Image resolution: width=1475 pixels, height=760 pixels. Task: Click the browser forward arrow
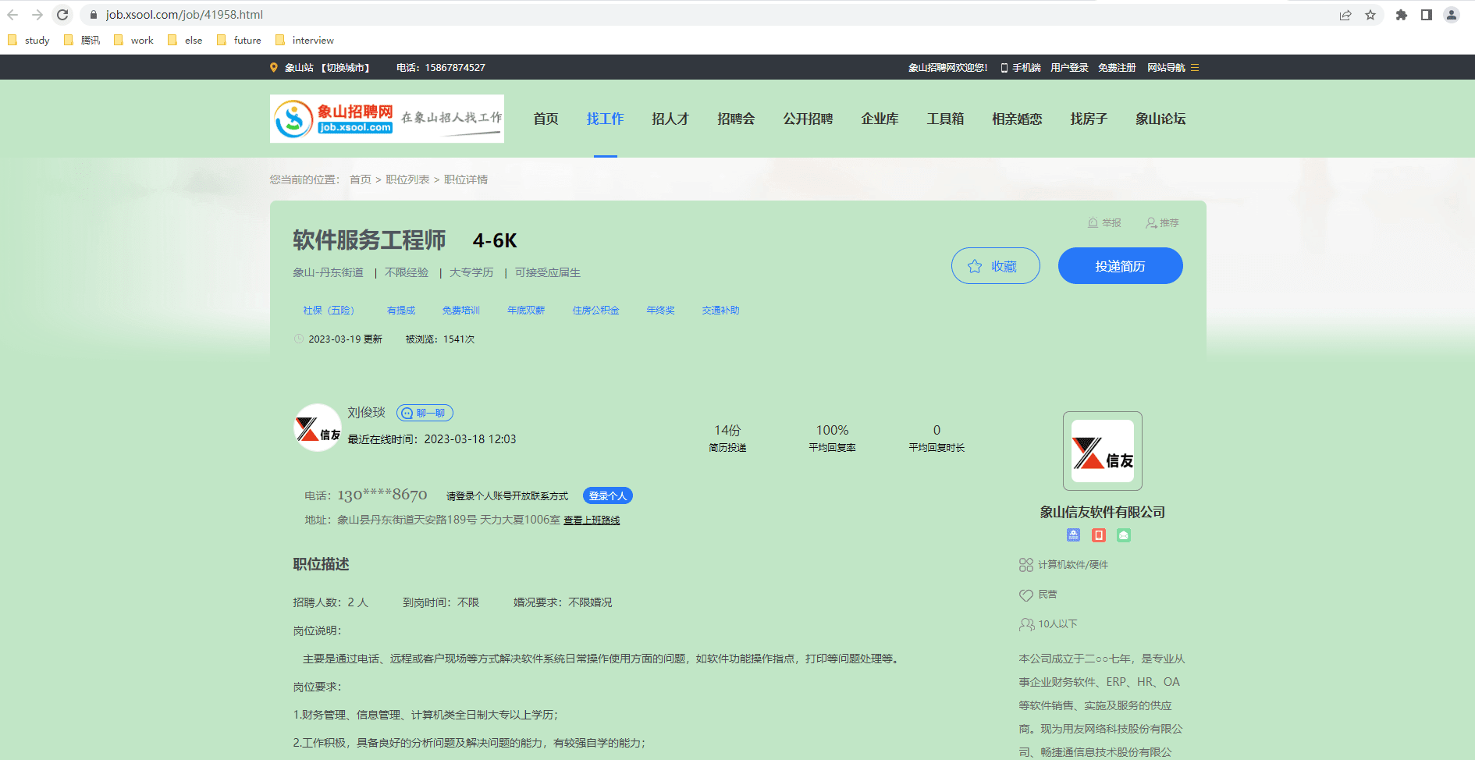click(37, 15)
